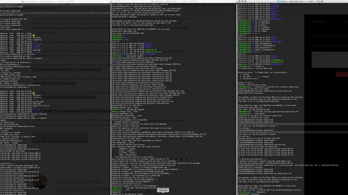The image size is (348, 195).
Task: Share the post via the Twitter icon
Action: [181, 159]
